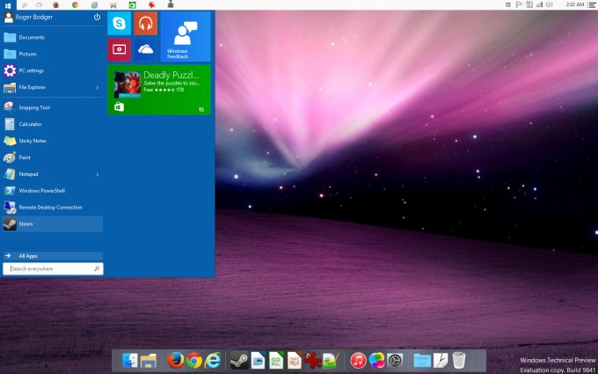Launch Google Chrome from the dock
Viewport: 598px width, 374px height.
coord(193,360)
